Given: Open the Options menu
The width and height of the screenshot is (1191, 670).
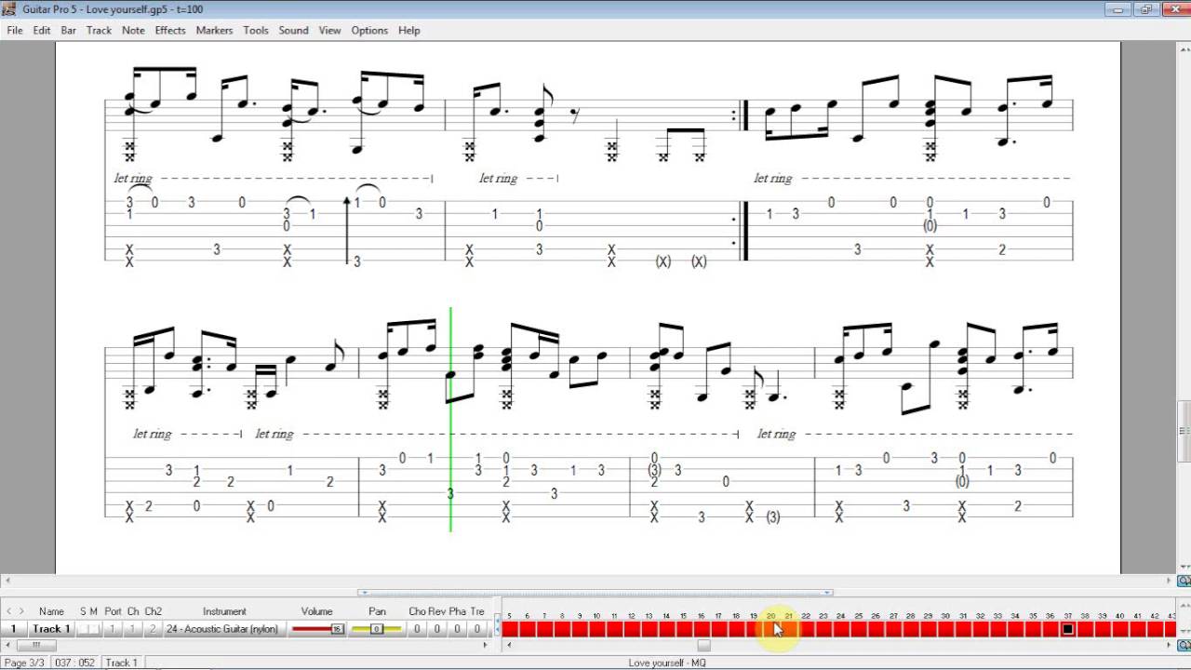Looking at the screenshot, I should pos(369,30).
